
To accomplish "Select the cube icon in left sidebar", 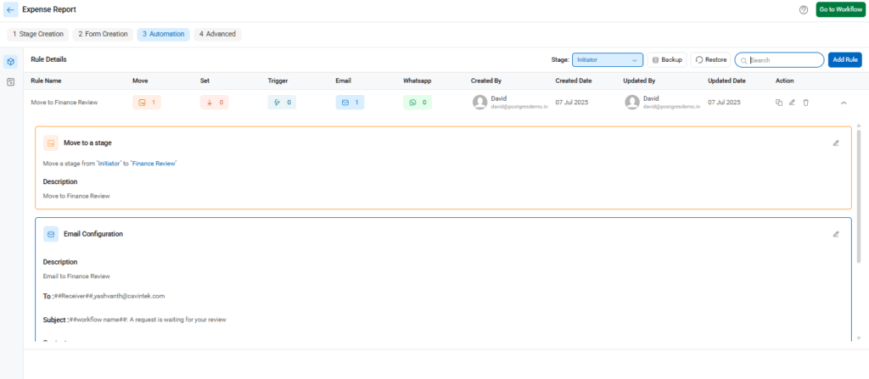I will [x=11, y=62].
